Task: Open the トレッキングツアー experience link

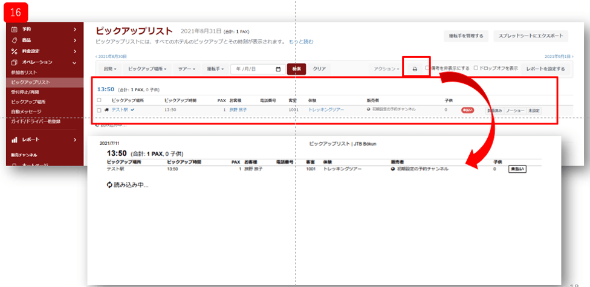Action: 326,110
